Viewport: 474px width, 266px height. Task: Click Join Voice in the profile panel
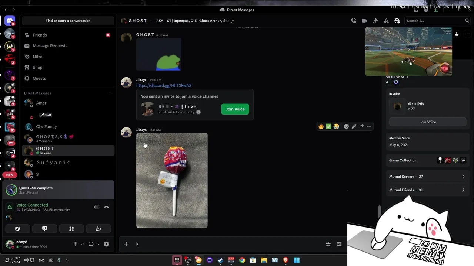[x=428, y=122]
